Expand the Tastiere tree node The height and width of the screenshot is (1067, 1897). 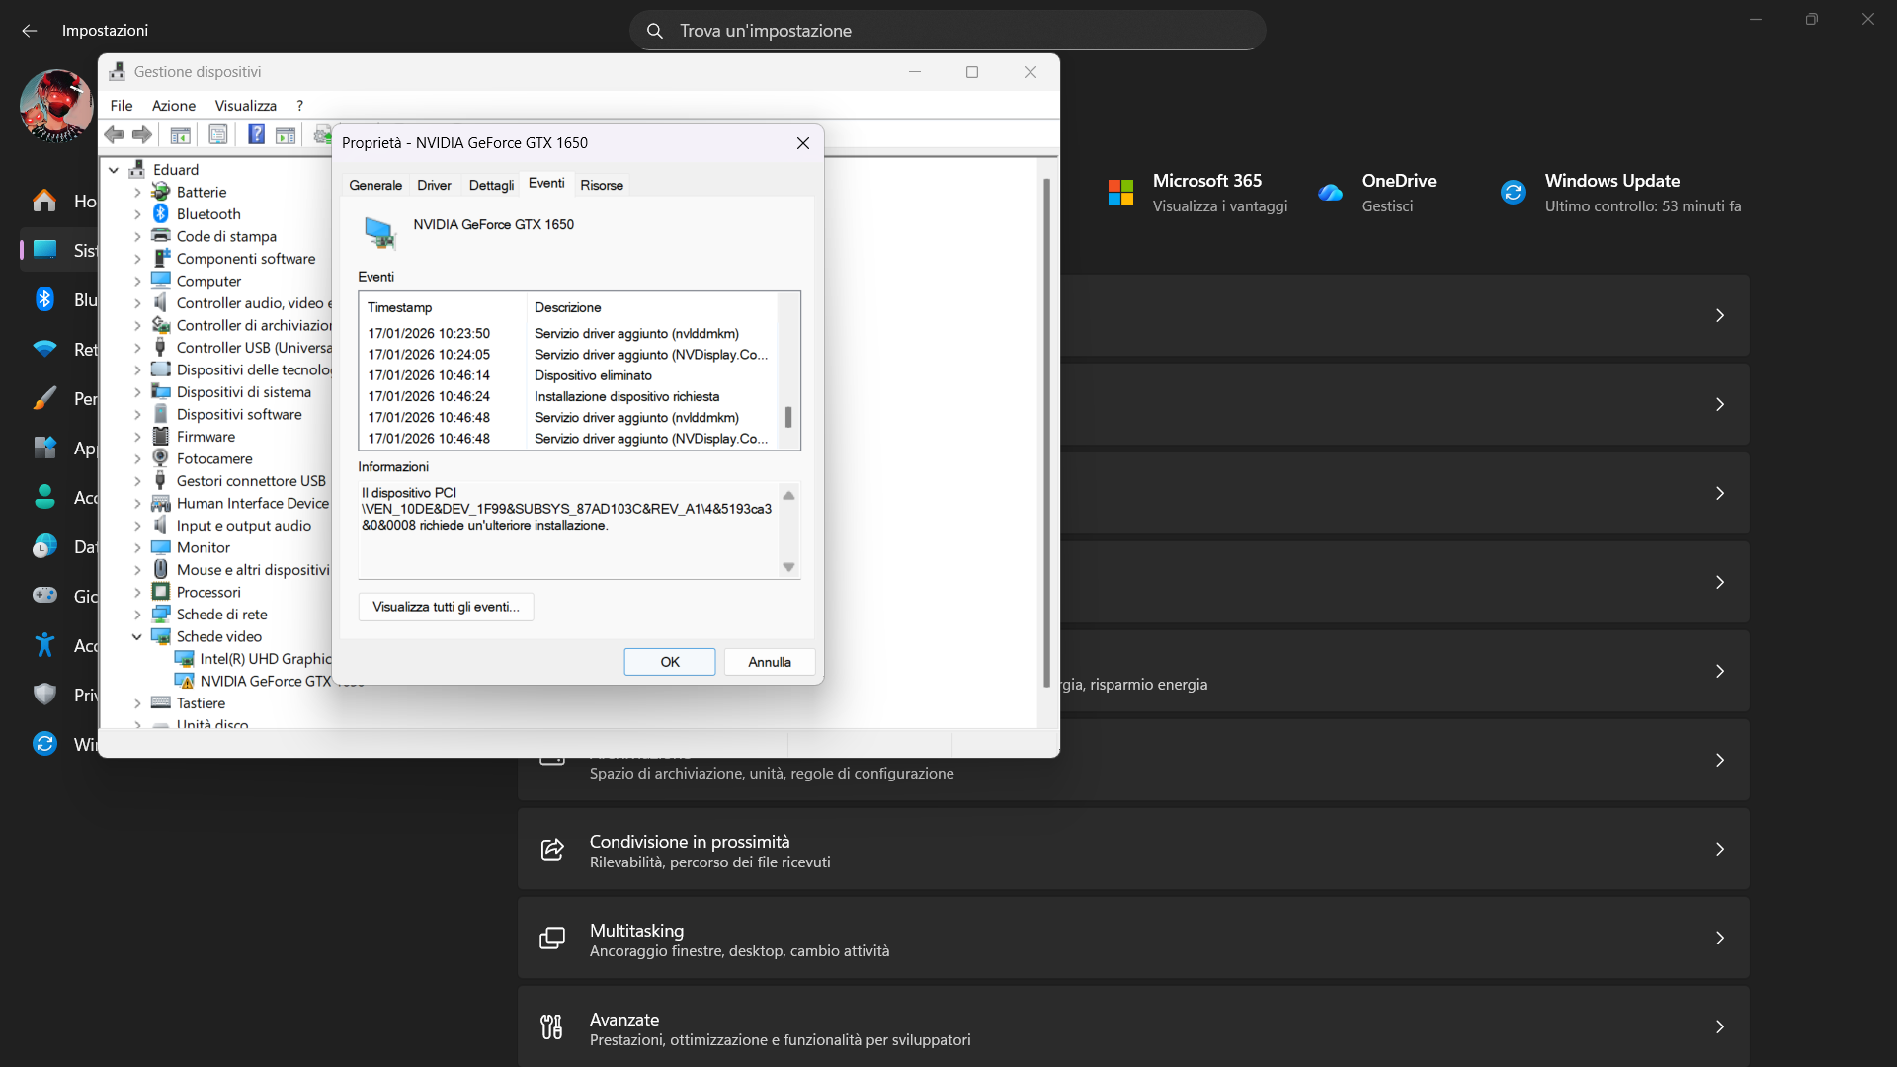tap(137, 703)
